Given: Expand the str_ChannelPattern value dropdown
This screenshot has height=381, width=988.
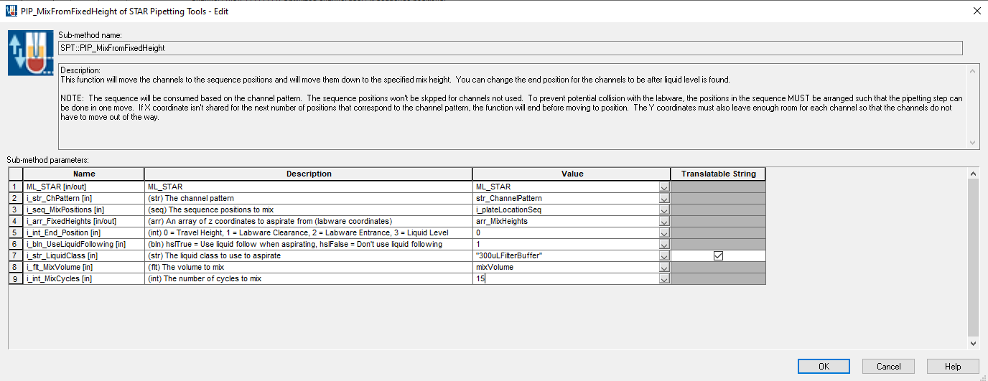Looking at the screenshot, I should (x=664, y=199).
